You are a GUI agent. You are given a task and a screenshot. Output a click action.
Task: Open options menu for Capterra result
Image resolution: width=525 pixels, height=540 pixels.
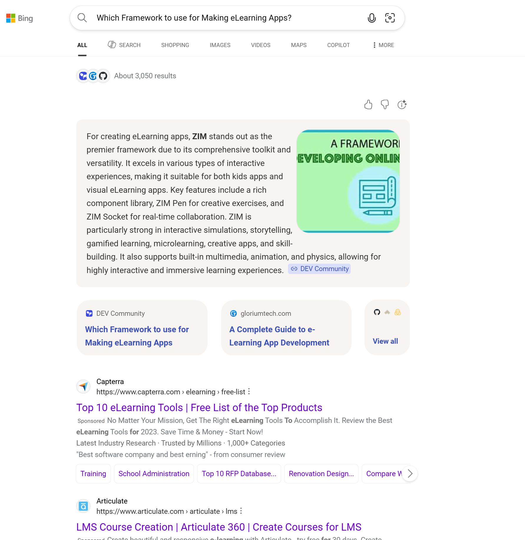tap(249, 392)
